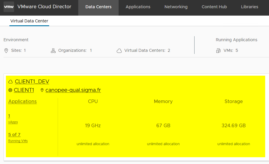This screenshot has height=164, width=269.
Task: Click the pin icon beside canopee-qual.sigma.fr
Action: point(42,90)
